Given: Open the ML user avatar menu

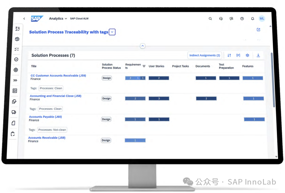Looking at the screenshot, I should 262,19.
